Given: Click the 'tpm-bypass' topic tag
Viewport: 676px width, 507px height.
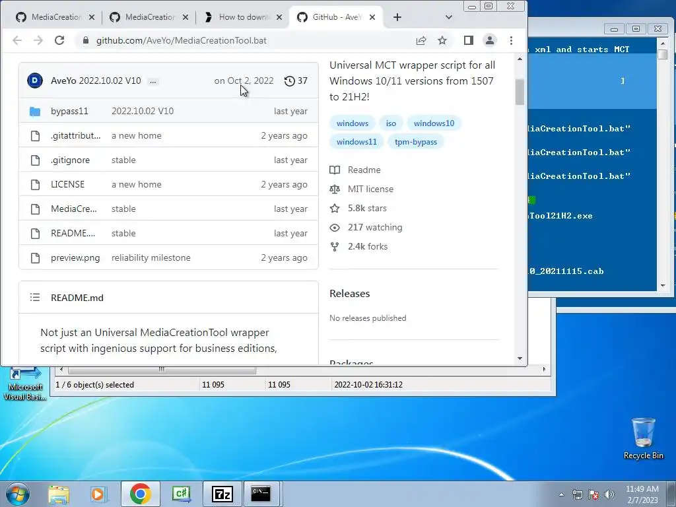Looking at the screenshot, I should [416, 142].
